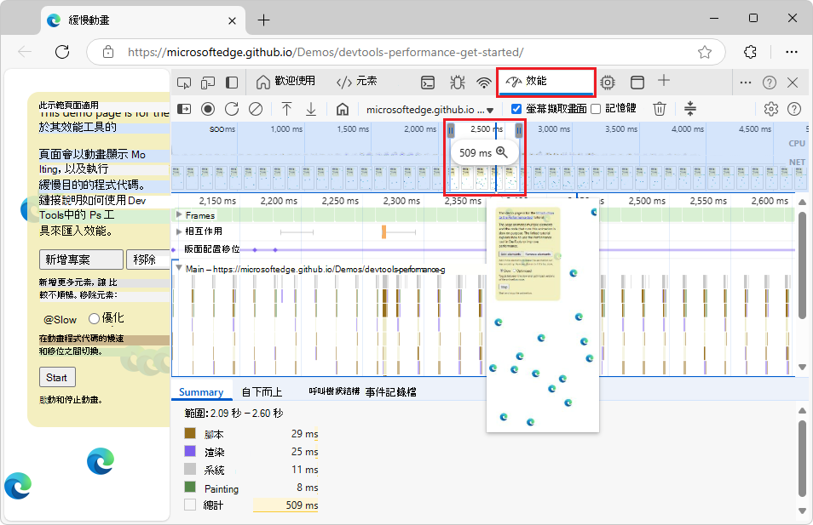Toggle the device emulation icon
The image size is (813, 525).
(x=208, y=83)
